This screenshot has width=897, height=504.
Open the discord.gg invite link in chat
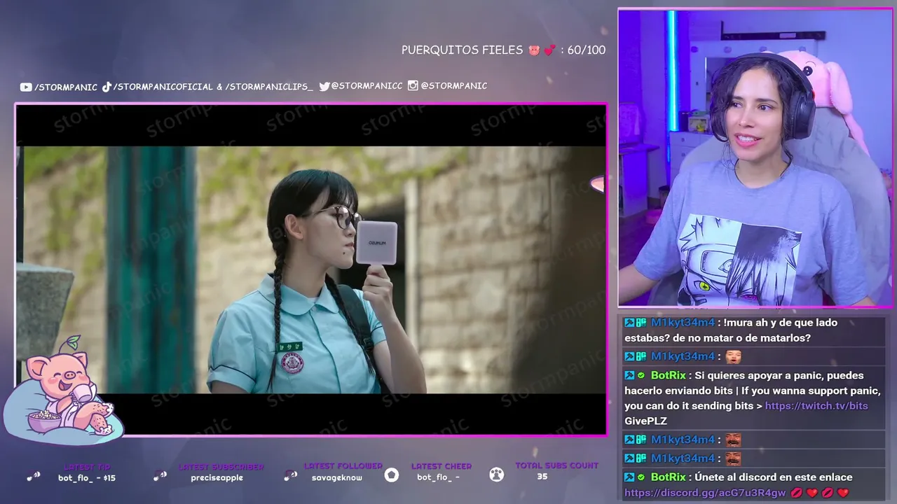click(705, 493)
